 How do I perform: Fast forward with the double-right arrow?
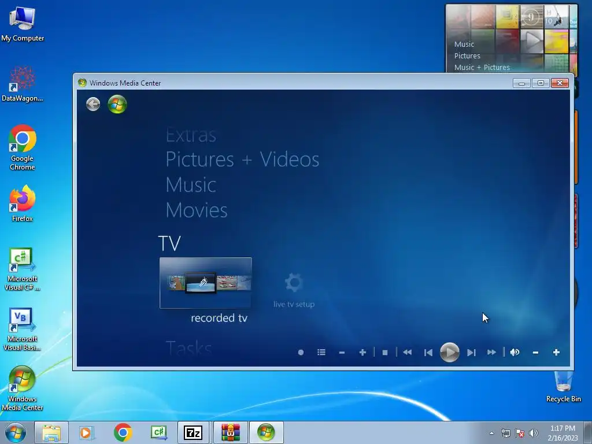point(491,352)
